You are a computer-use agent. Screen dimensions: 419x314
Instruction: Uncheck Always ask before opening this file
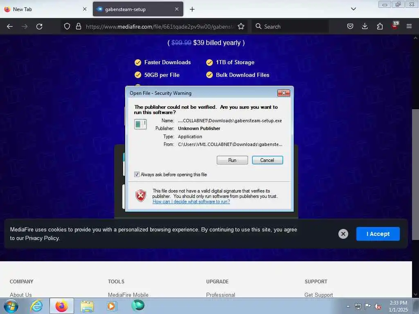pyautogui.click(x=137, y=174)
